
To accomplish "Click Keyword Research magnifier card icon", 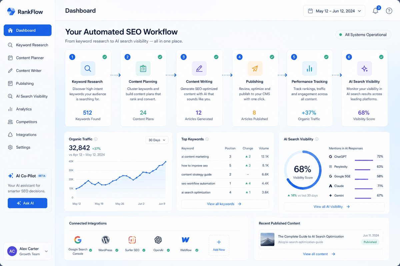I will (88, 68).
